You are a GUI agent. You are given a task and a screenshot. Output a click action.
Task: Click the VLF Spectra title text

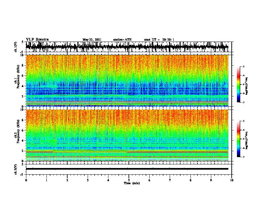pyautogui.click(x=37, y=40)
